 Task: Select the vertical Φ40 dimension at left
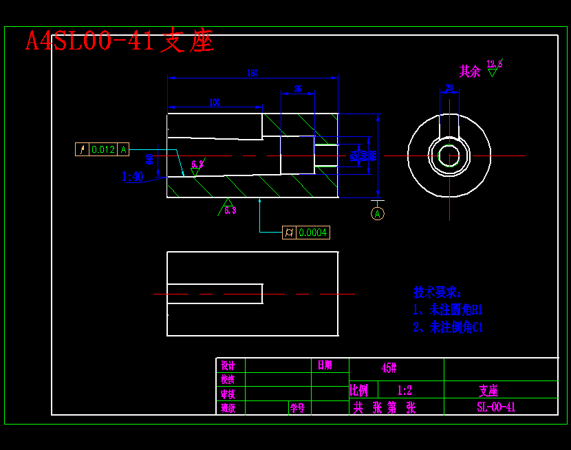point(149,160)
